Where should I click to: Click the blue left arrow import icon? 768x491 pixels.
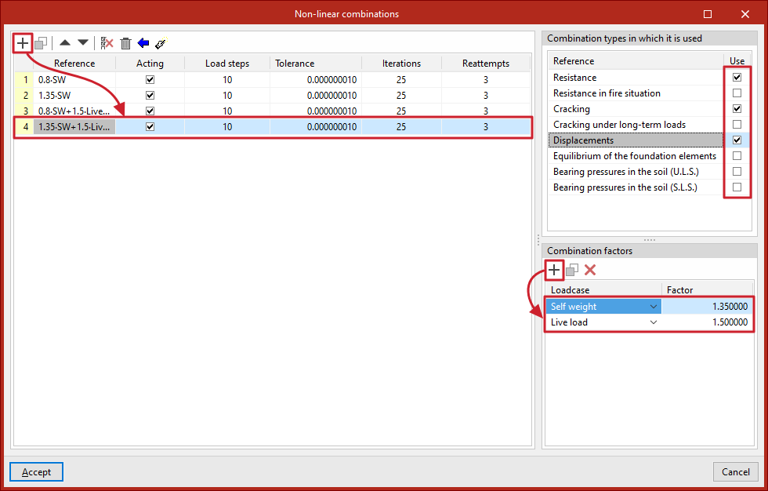coord(143,43)
